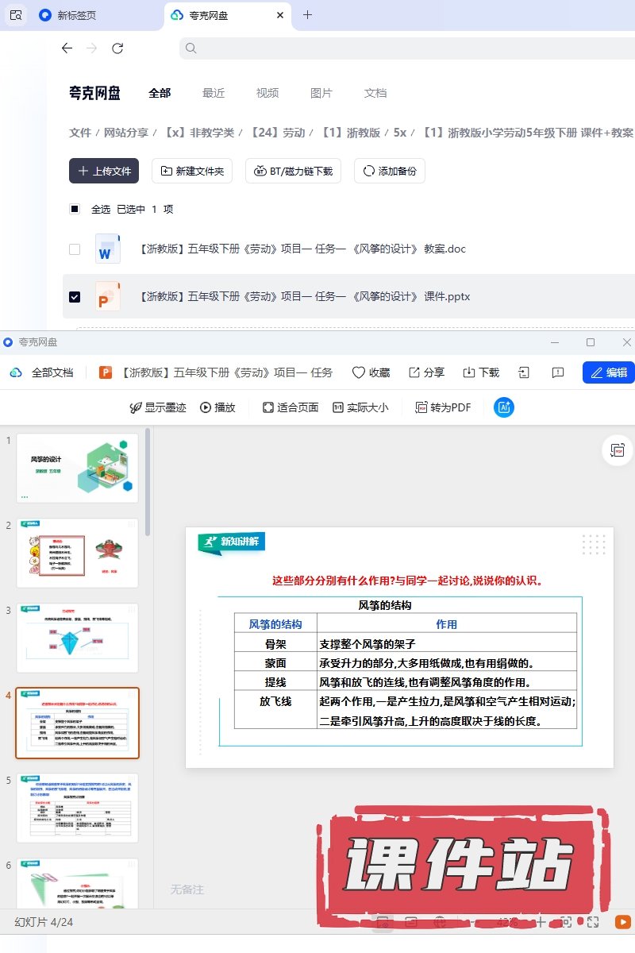Screen dimensions: 635x953
Task: Click the zoom in plus icon
Action: pos(541,922)
